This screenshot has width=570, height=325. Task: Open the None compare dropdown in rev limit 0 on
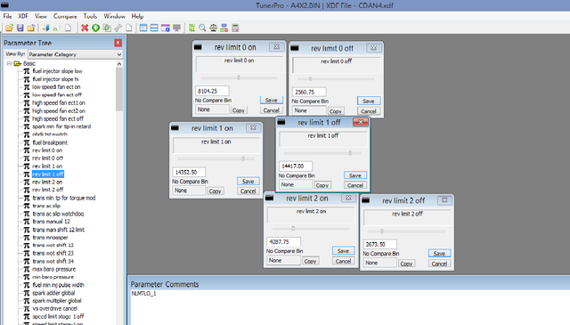click(212, 110)
